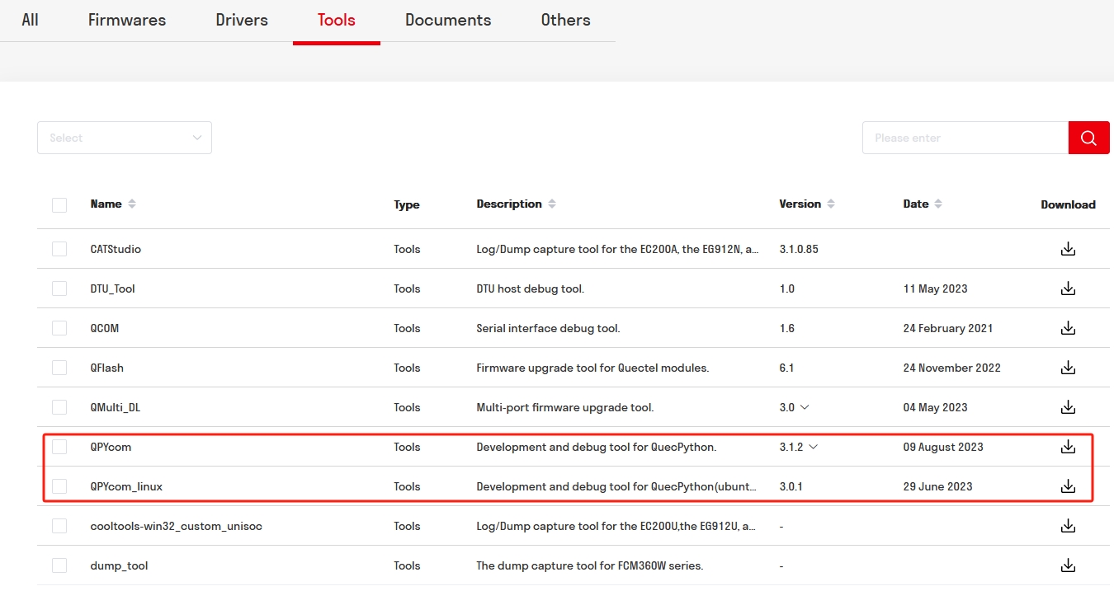Click the QPYcom name
Viewport: 1114px width, 591px height.
pos(111,447)
